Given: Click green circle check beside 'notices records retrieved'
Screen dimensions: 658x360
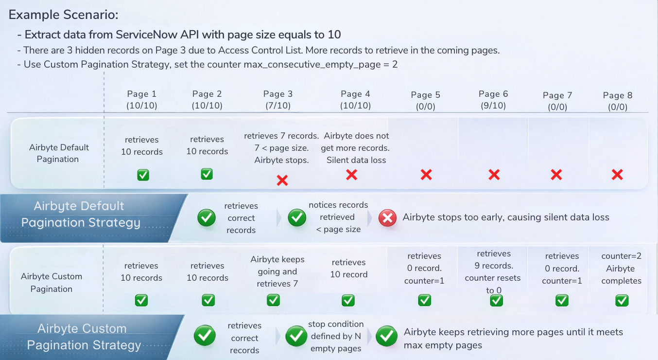Looking at the screenshot, I should 297,217.
